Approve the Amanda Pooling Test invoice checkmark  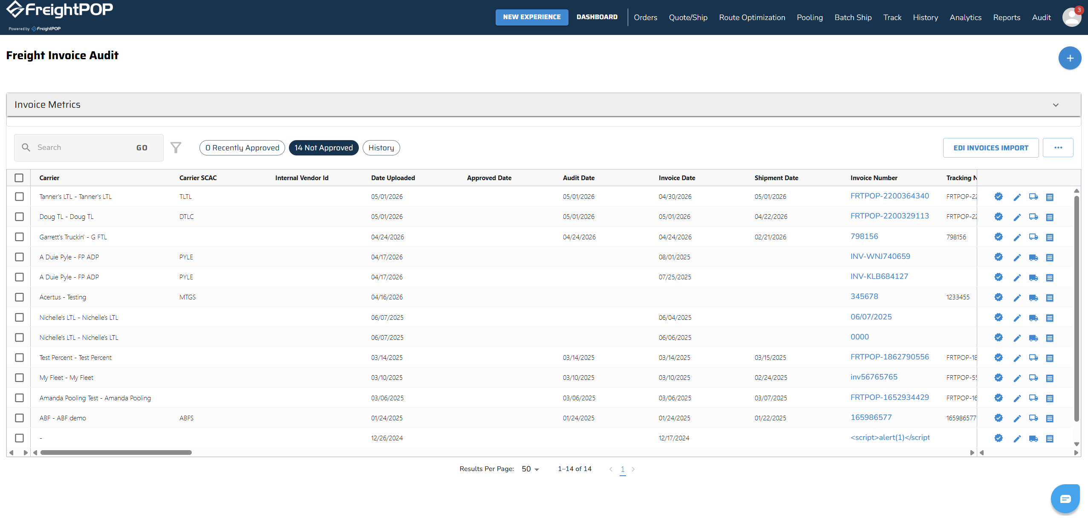(999, 398)
